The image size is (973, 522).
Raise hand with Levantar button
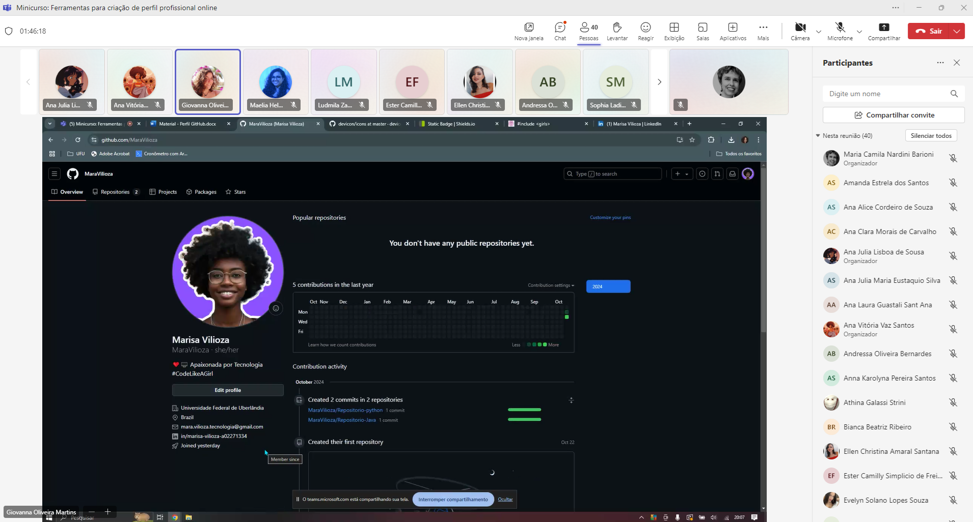(x=617, y=31)
